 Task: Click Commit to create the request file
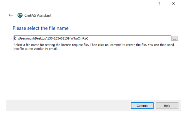click(x=142, y=106)
